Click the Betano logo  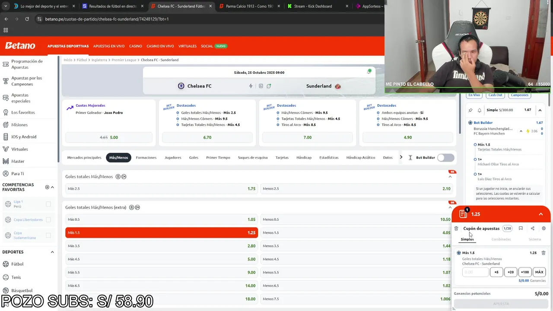coord(20,46)
